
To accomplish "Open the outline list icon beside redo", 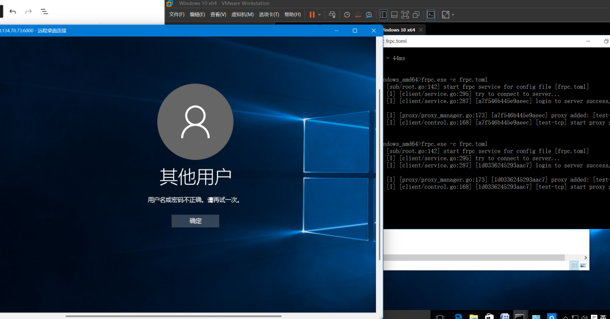I will pyautogui.click(x=44, y=11).
